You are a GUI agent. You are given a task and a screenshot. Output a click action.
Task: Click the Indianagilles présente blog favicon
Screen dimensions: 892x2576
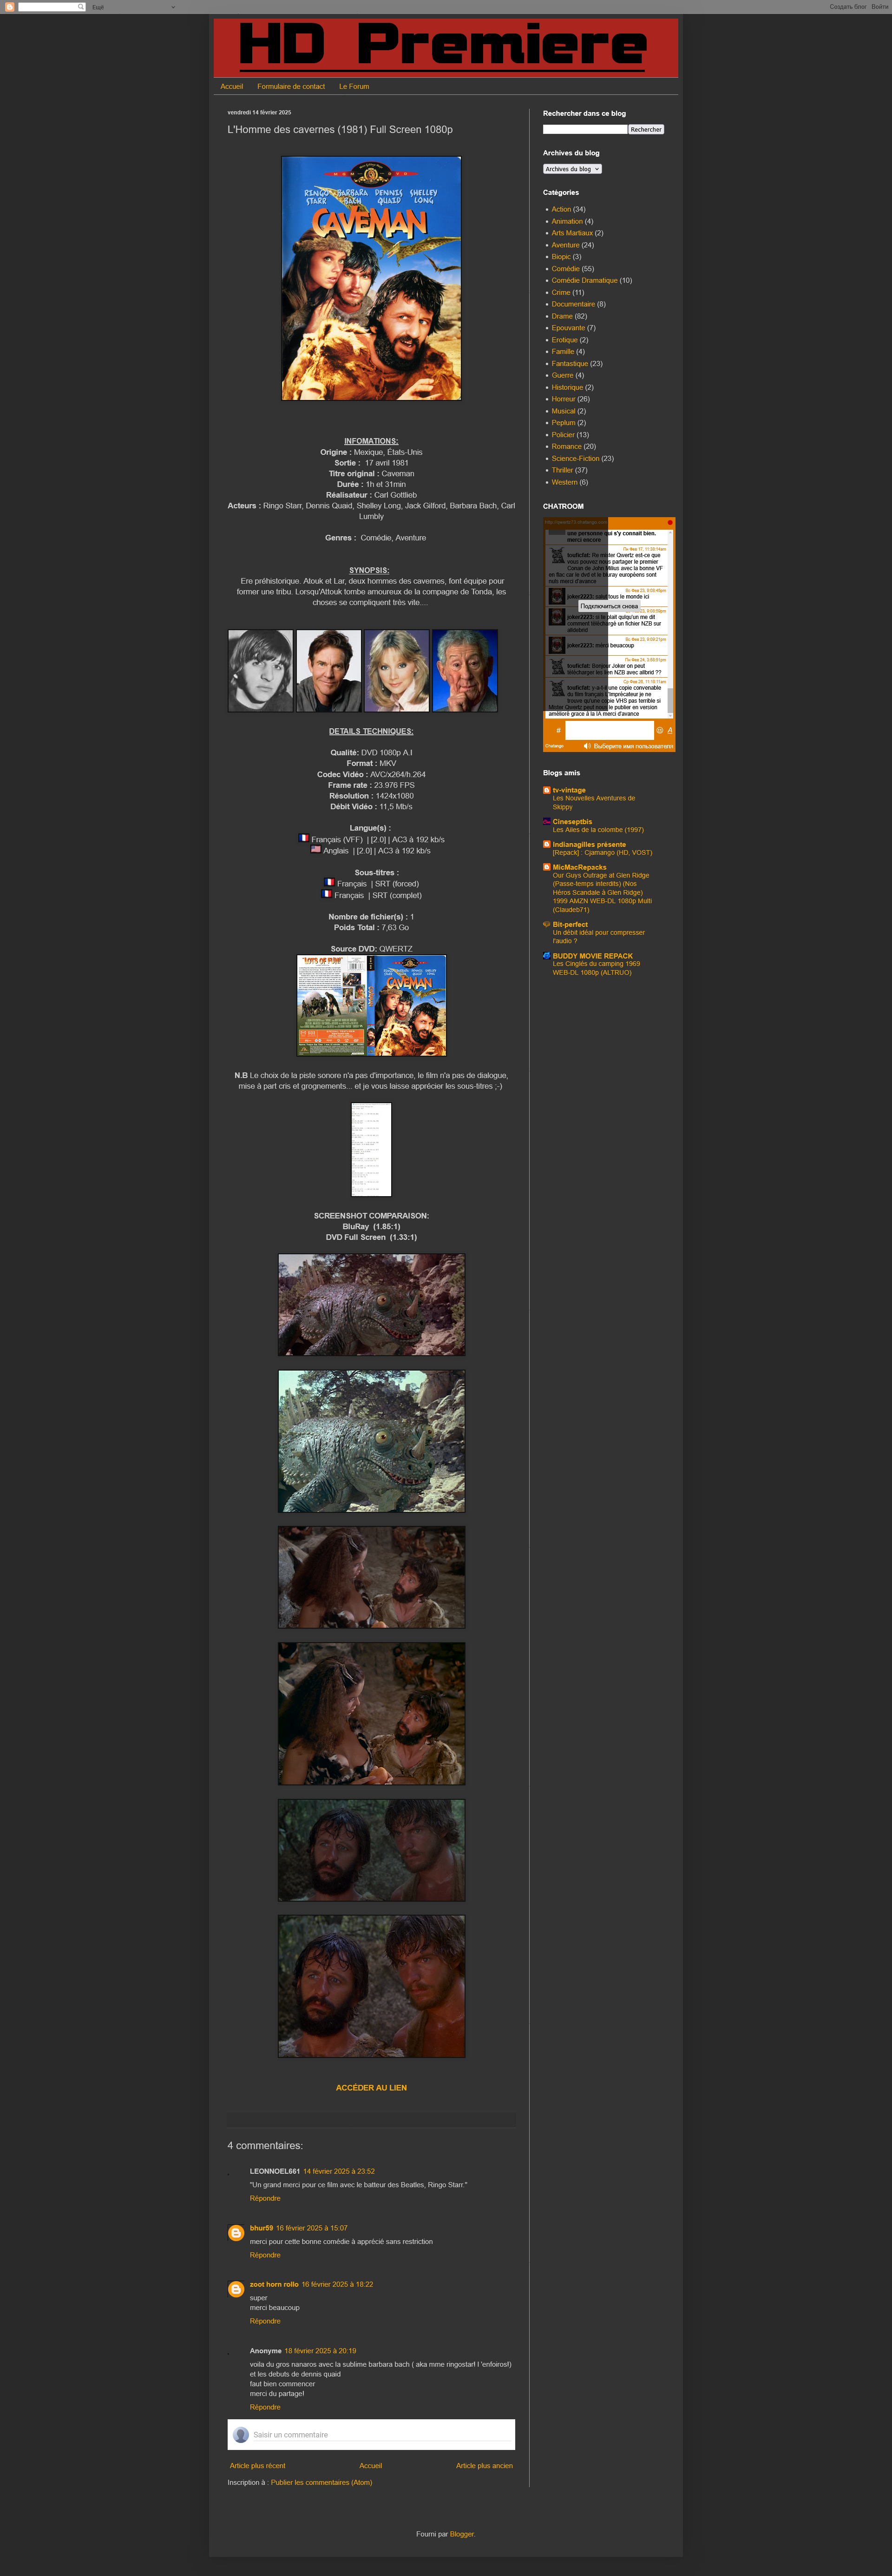546,844
